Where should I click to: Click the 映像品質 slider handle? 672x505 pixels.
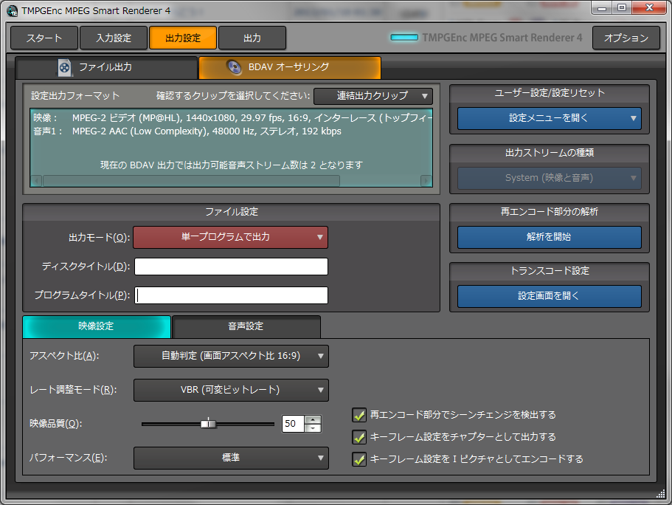[208, 424]
